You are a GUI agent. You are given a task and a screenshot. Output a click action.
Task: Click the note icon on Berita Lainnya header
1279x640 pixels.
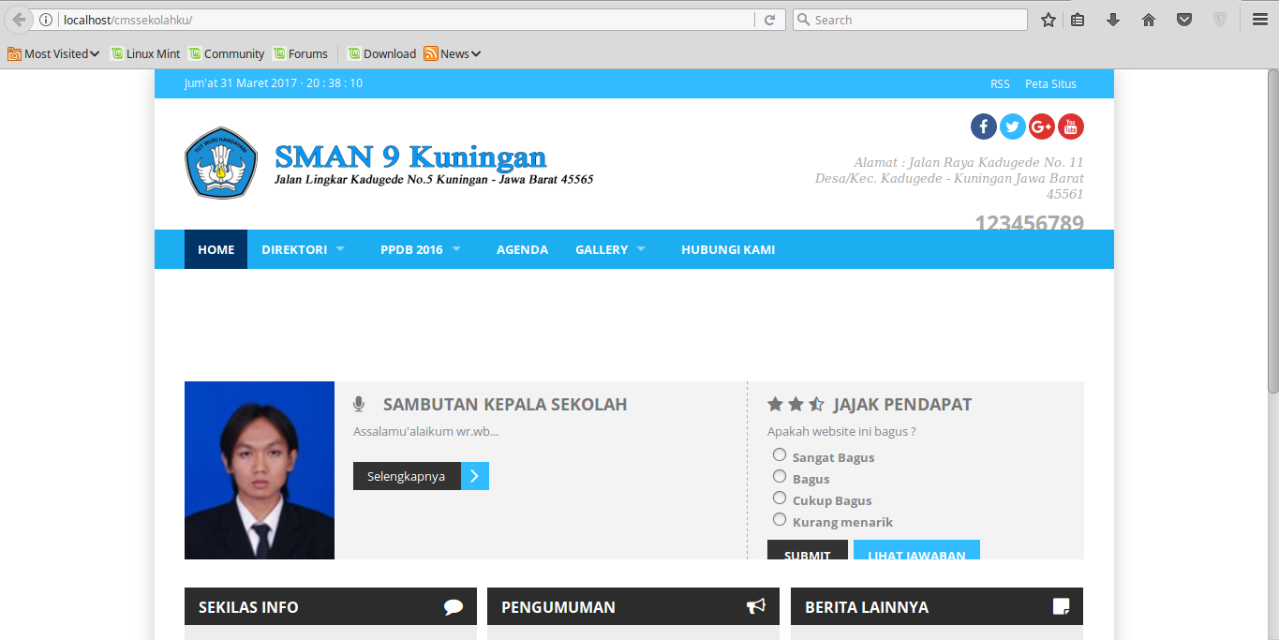[x=1061, y=606]
